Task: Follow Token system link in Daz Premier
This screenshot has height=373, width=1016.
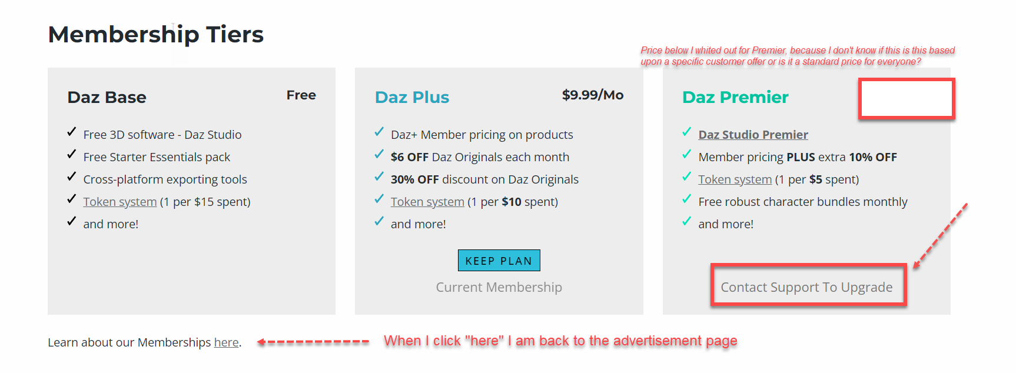Action: click(735, 179)
